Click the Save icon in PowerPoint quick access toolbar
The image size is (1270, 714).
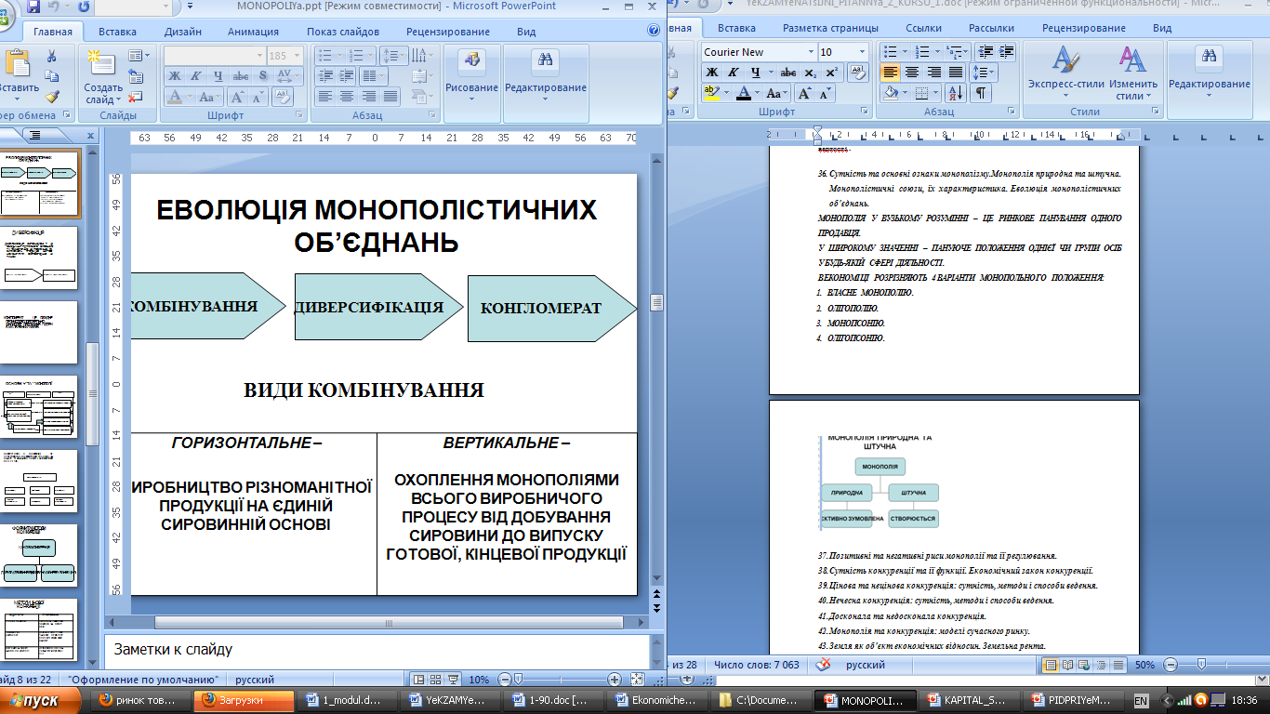[33, 7]
